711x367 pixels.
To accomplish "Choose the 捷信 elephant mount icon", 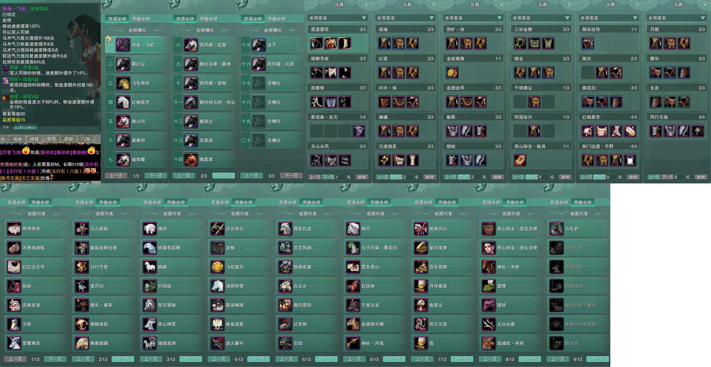I will coord(149,229).
